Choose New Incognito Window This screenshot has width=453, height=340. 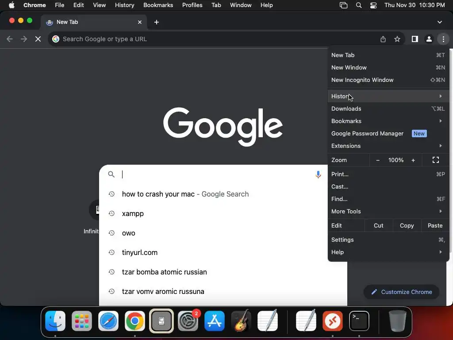coord(388,80)
